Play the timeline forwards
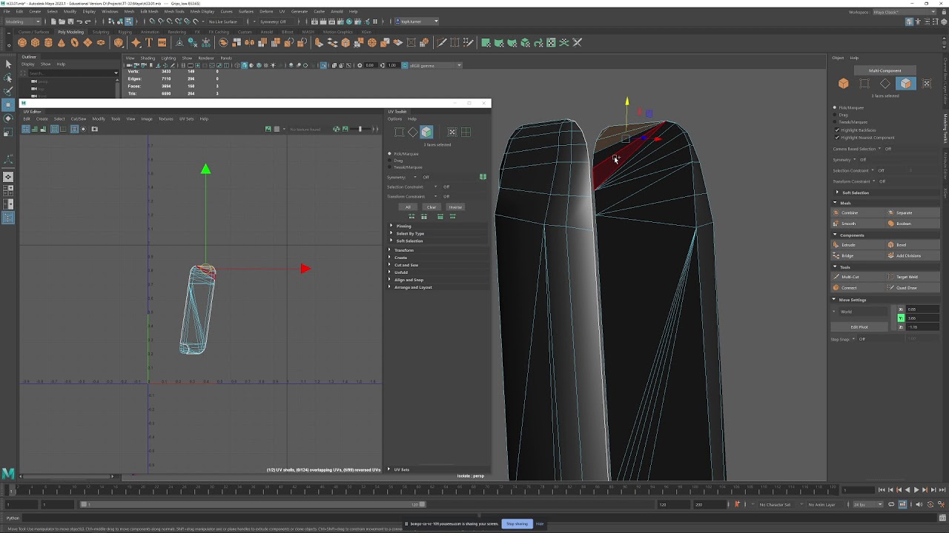 (916, 489)
